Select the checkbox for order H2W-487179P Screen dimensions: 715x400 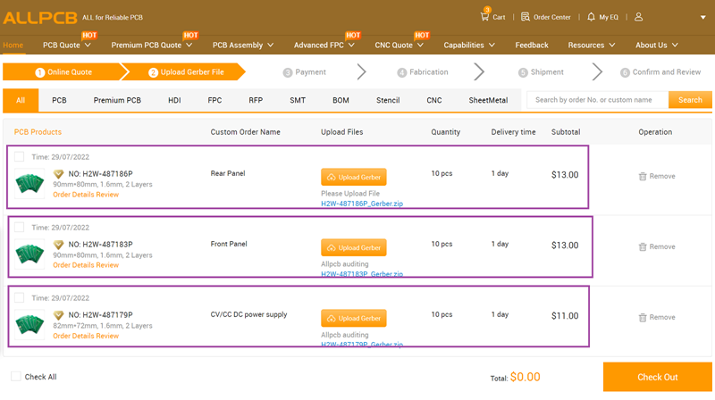[19, 298]
